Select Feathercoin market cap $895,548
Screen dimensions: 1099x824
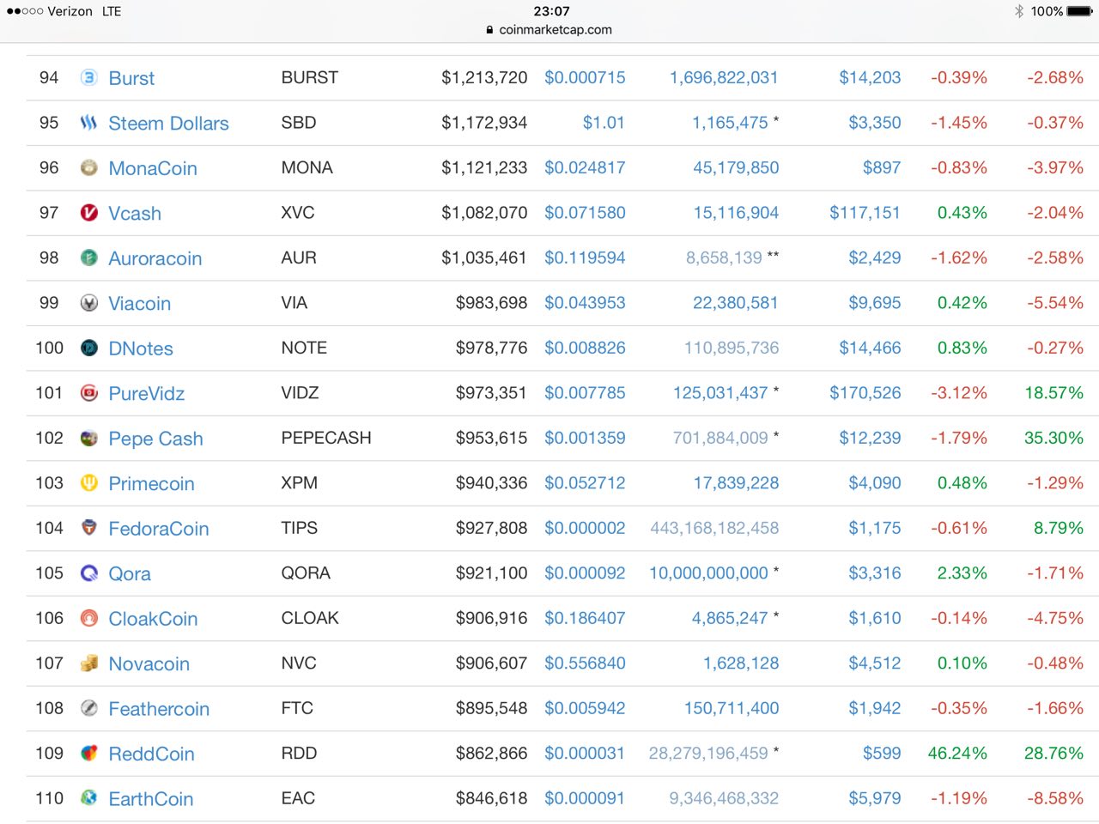point(491,708)
